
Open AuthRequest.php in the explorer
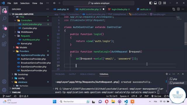31,40
